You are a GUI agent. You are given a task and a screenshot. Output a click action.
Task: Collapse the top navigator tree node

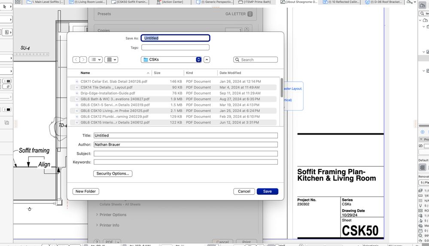click(420, 20)
